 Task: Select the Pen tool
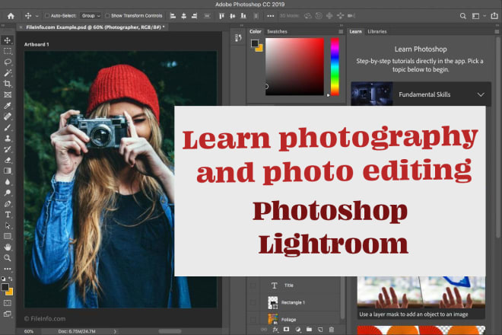pos(8,203)
